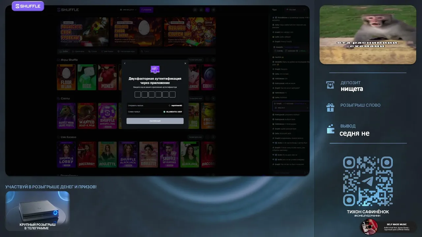Open the Dice game tile
Image resolution: width=422 pixels, height=237 pixels.
click(87, 77)
